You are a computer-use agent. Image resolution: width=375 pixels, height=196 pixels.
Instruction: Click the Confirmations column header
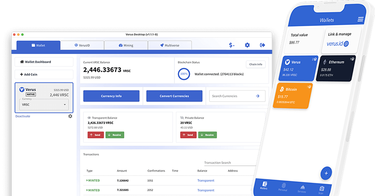[156, 171]
